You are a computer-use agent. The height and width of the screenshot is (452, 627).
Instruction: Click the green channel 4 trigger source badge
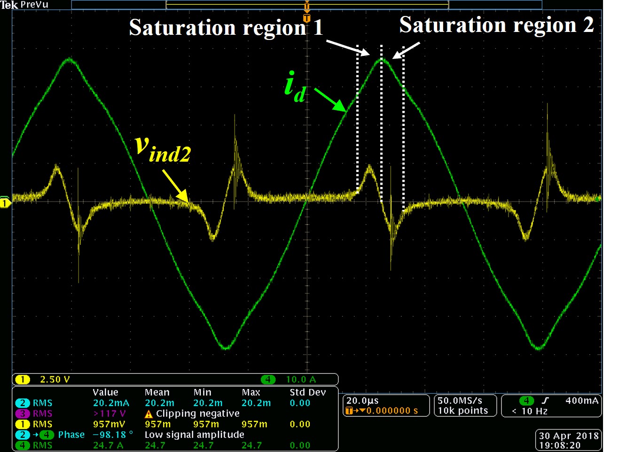point(526,401)
